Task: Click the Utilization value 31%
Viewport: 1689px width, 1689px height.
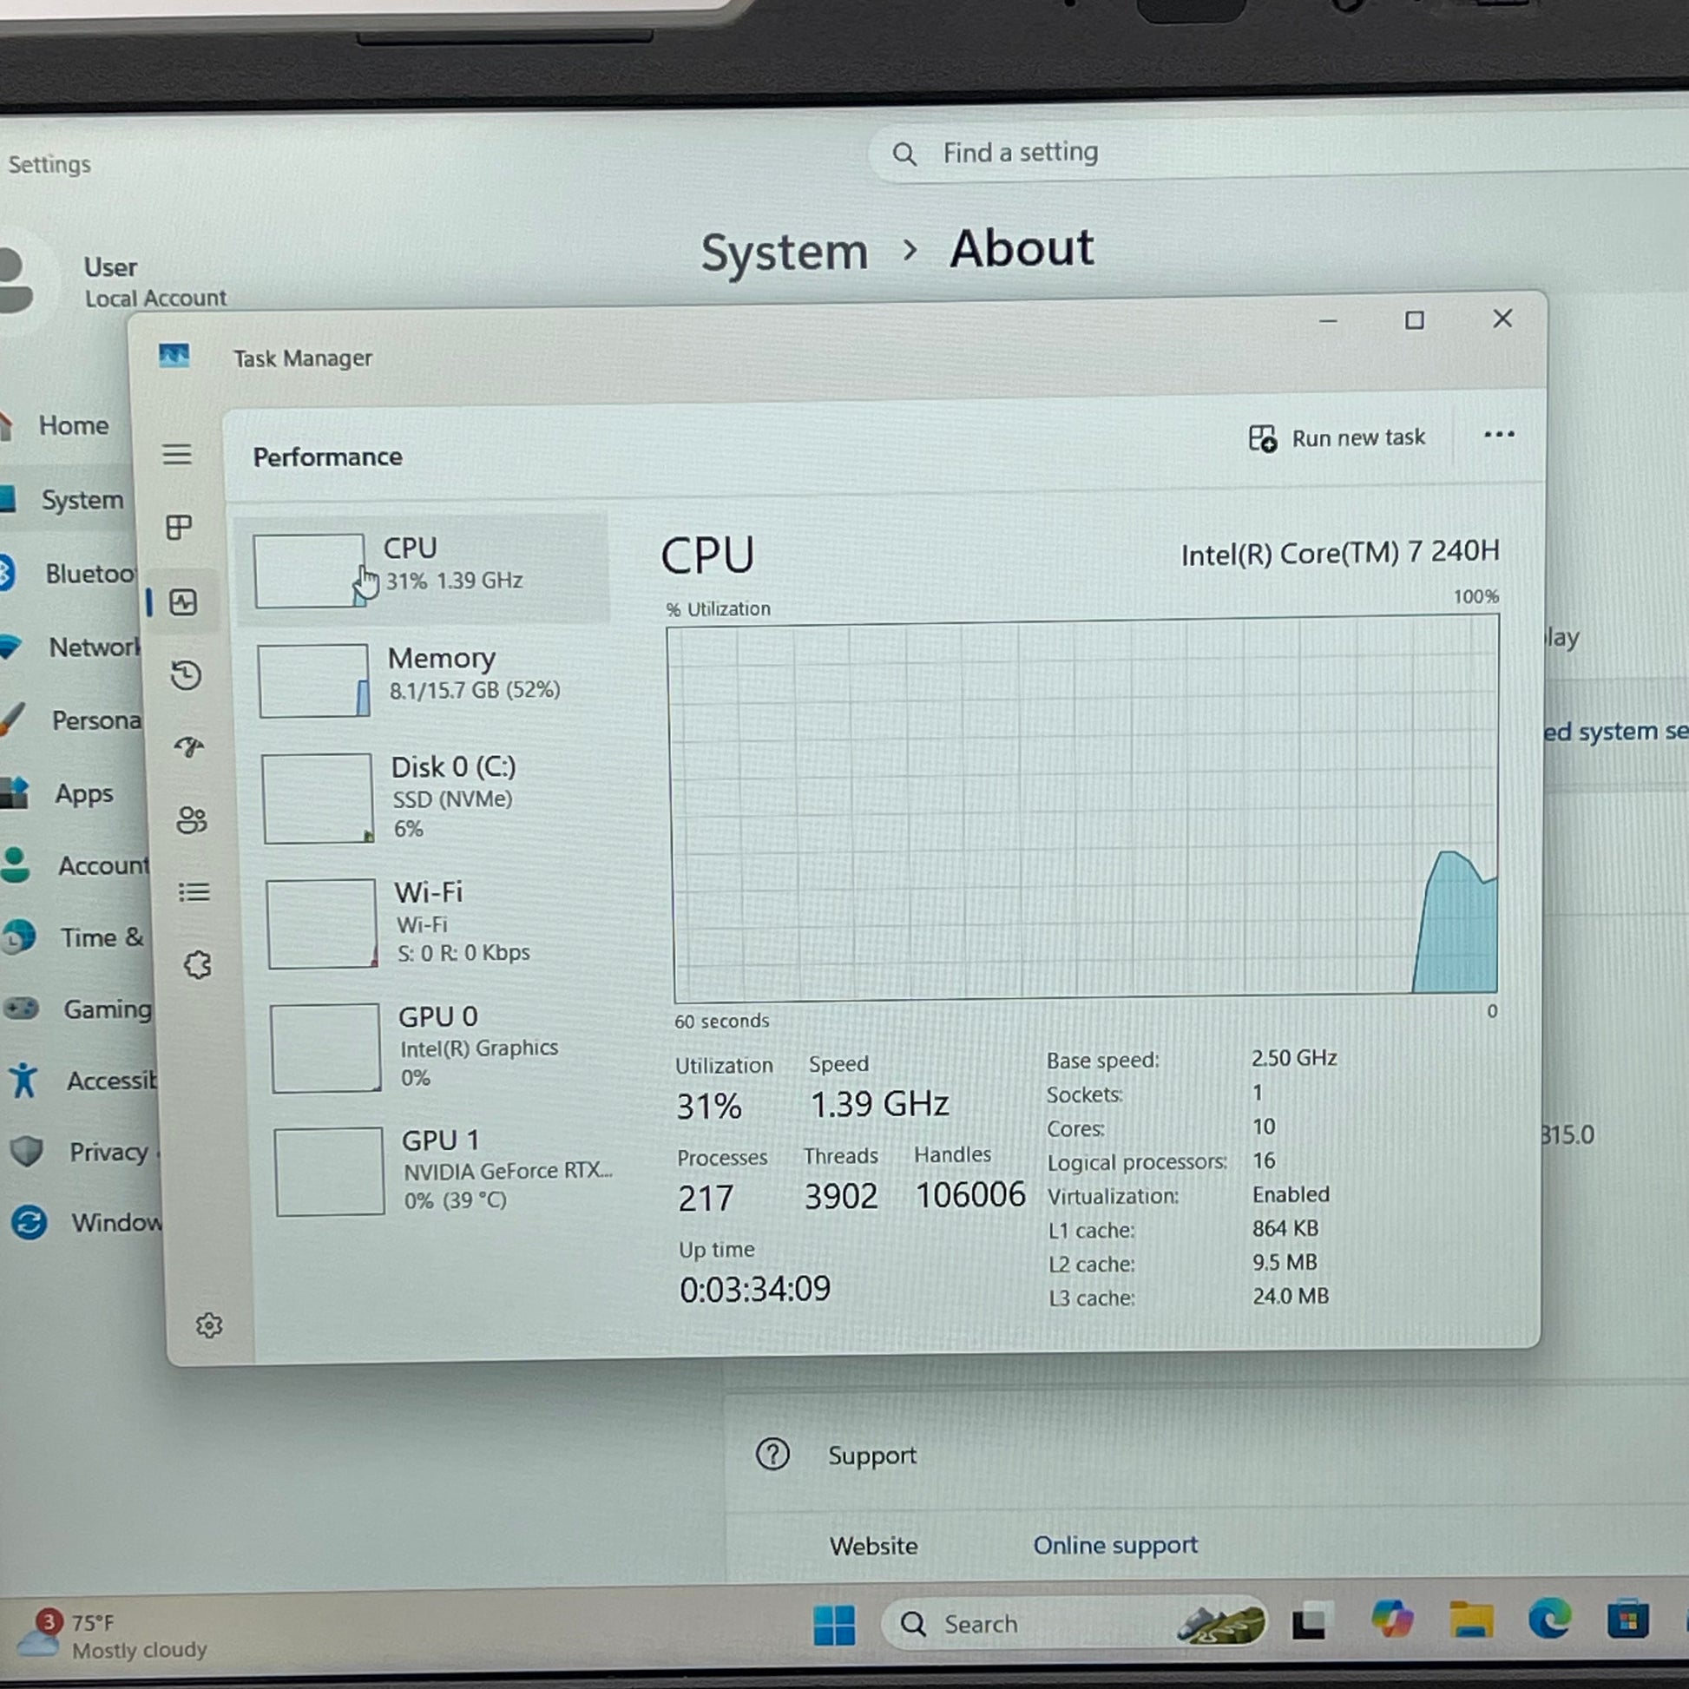Action: (x=708, y=1106)
